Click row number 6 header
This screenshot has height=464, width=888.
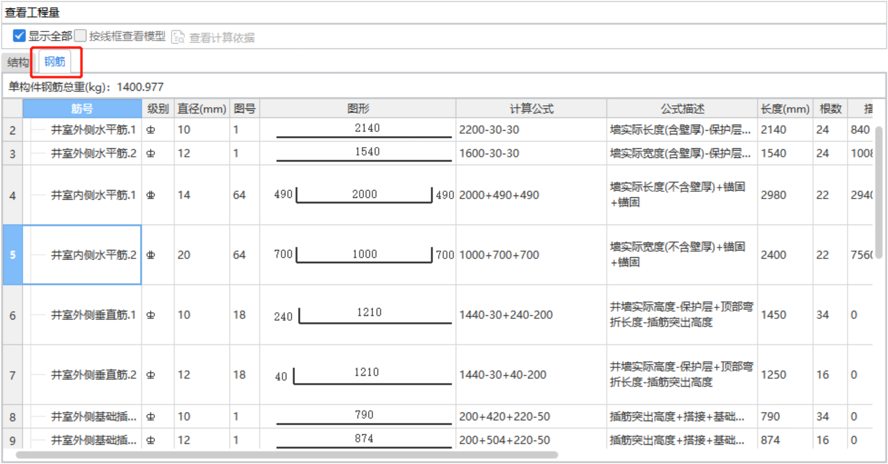tap(13, 315)
